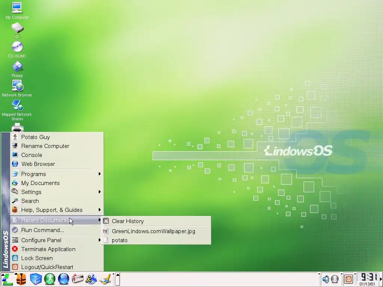Expand the Settings submenu
Screen dimensions: 383x287
(57, 192)
